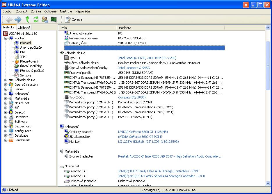The width and height of the screenshot is (272, 194).
Task: Click the scrollbar up arrow
Action: click(268, 28)
